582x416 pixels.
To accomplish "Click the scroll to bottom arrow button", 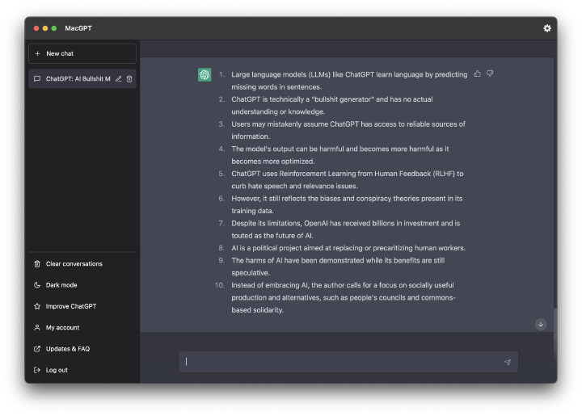I will pos(541,325).
